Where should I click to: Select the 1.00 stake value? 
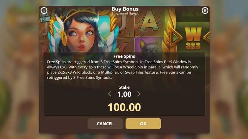(124, 94)
